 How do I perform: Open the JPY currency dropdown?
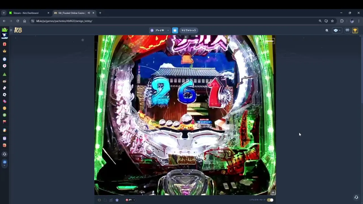130,200
